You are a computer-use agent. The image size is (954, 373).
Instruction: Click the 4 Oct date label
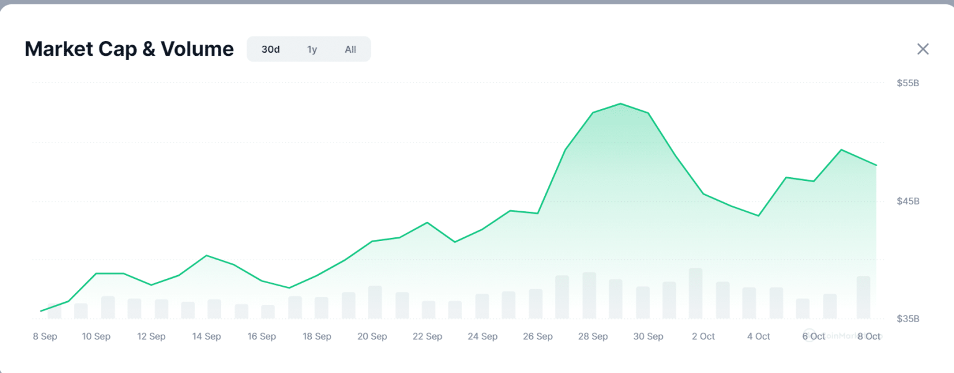(758, 336)
